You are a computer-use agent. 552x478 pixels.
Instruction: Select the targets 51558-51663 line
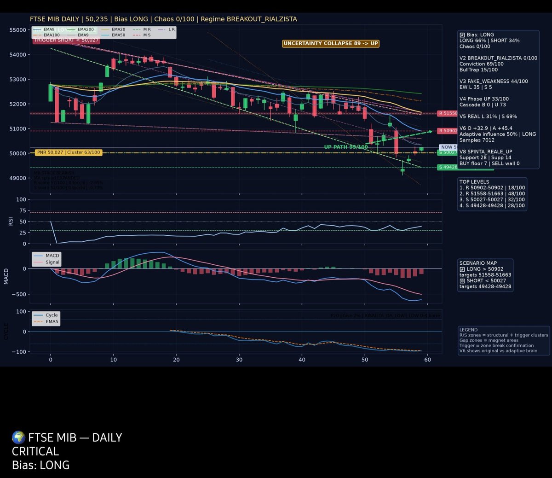coord(485,275)
